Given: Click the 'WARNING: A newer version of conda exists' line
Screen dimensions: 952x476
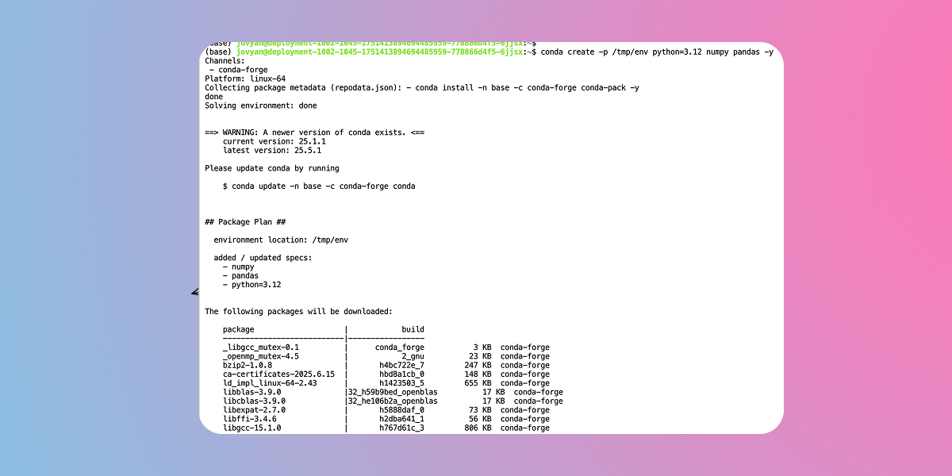Looking at the screenshot, I should [x=314, y=132].
